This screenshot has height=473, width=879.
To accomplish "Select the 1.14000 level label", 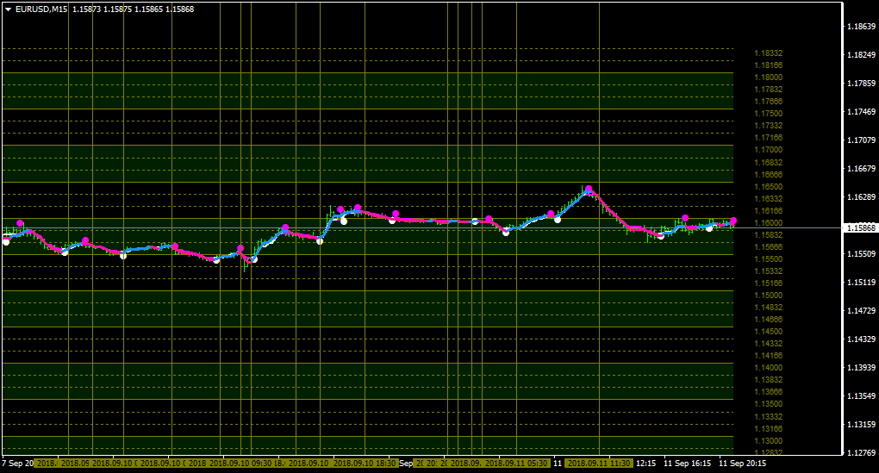I will tap(769, 368).
